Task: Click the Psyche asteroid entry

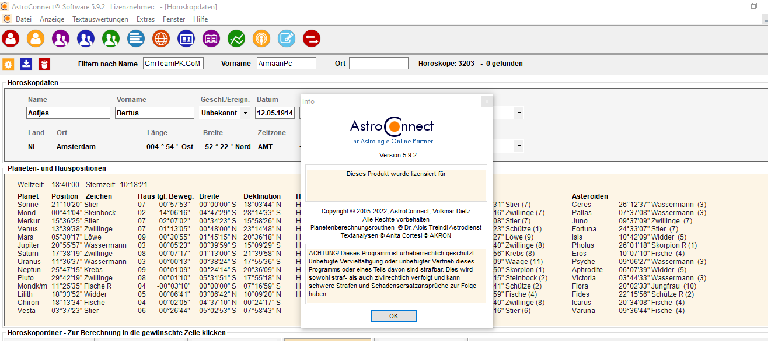Action: click(584, 262)
